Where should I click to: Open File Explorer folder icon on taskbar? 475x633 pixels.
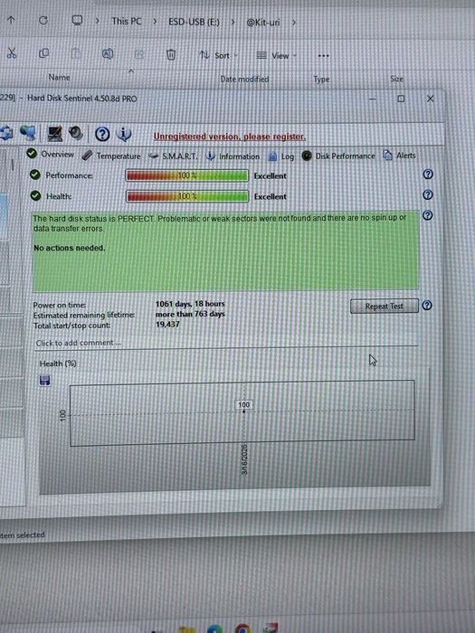coord(186,629)
